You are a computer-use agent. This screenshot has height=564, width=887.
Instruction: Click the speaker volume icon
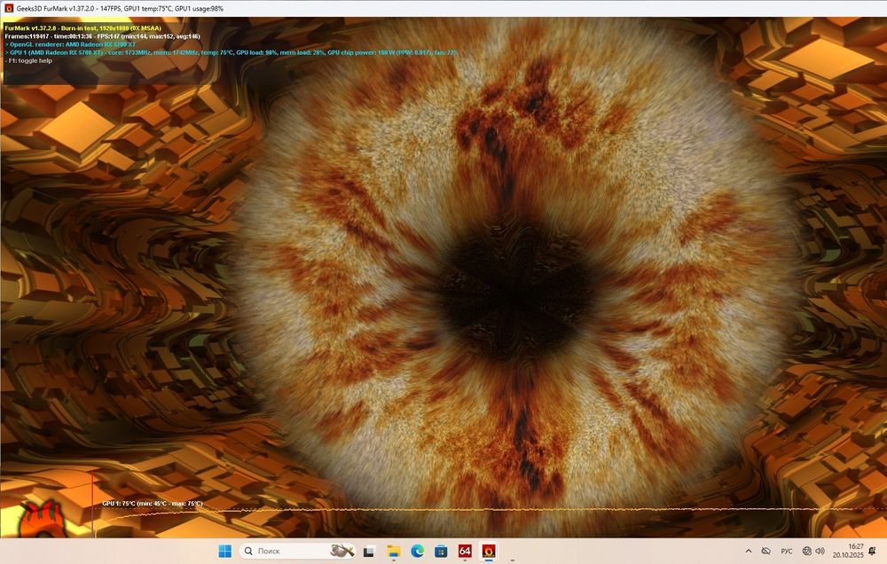(x=820, y=551)
